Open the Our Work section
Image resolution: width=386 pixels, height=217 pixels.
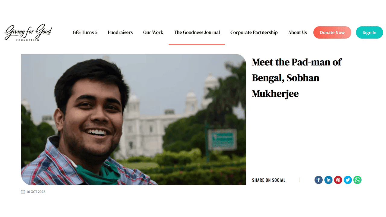click(153, 32)
